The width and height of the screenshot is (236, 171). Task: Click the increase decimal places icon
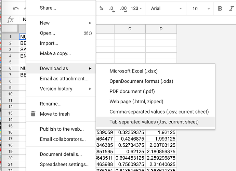click(x=123, y=8)
